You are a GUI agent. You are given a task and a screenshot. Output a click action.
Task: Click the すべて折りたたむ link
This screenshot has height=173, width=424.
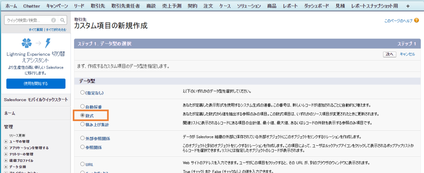tap(56, 30)
